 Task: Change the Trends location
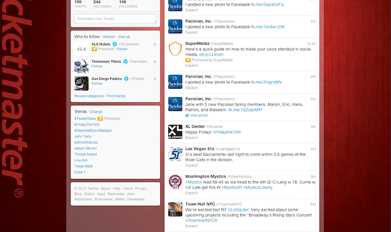pyautogui.click(x=96, y=112)
